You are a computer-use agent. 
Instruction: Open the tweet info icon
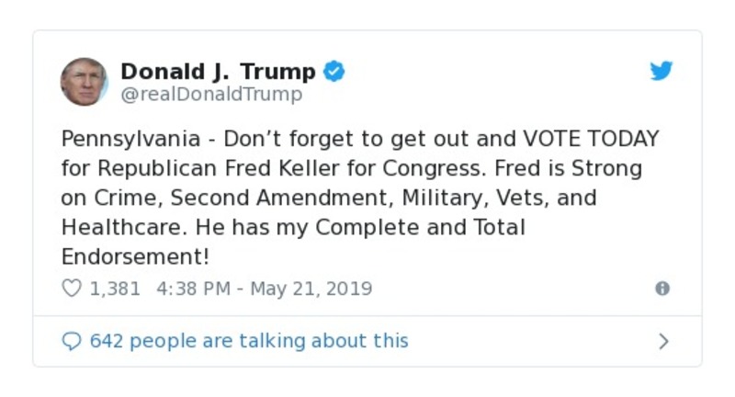coord(661,289)
